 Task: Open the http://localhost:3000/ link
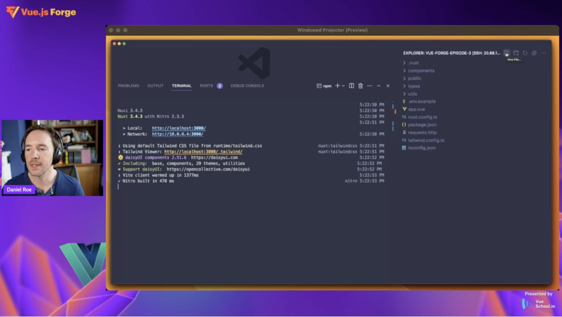coord(179,128)
